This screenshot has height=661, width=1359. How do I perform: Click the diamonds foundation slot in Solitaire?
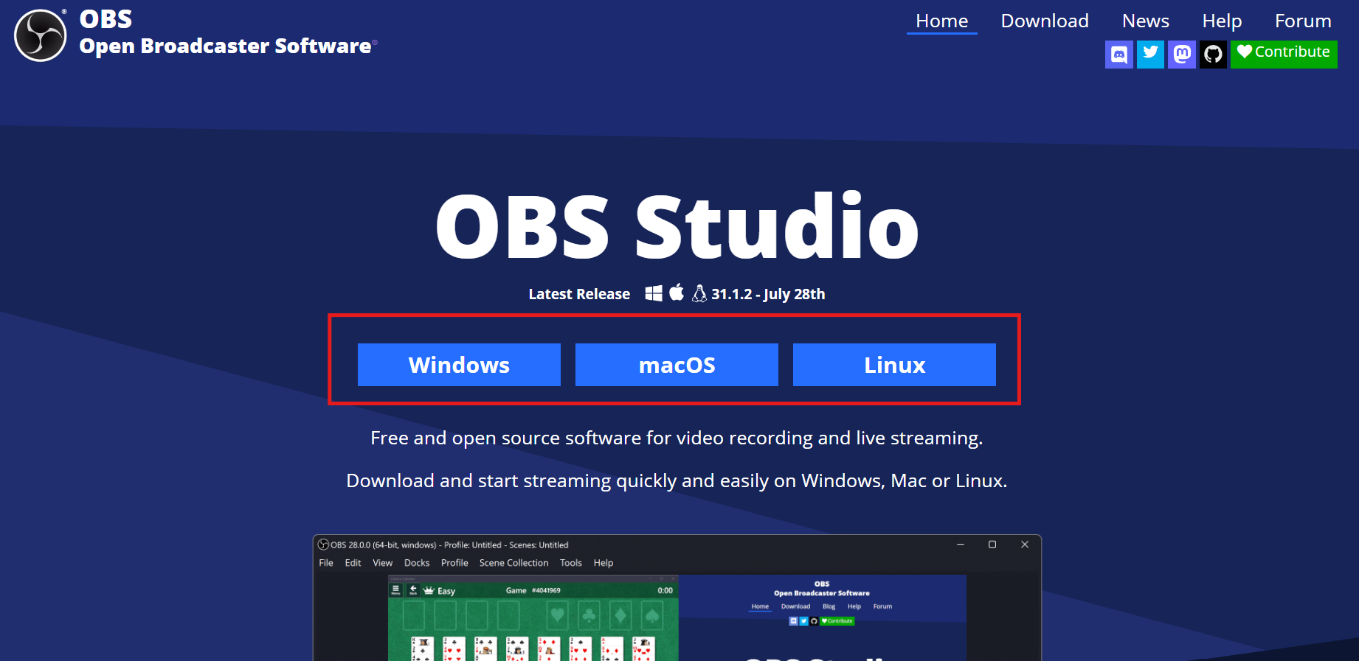point(621,615)
